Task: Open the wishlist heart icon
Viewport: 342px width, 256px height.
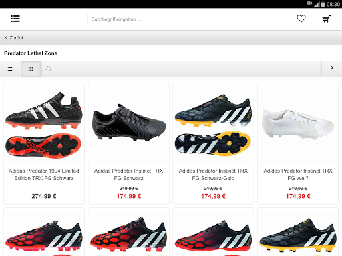Action: pyautogui.click(x=301, y=19)
